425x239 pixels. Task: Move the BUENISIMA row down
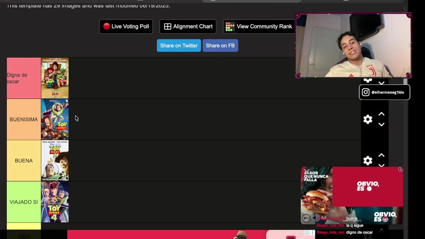[x=382, y=124]
